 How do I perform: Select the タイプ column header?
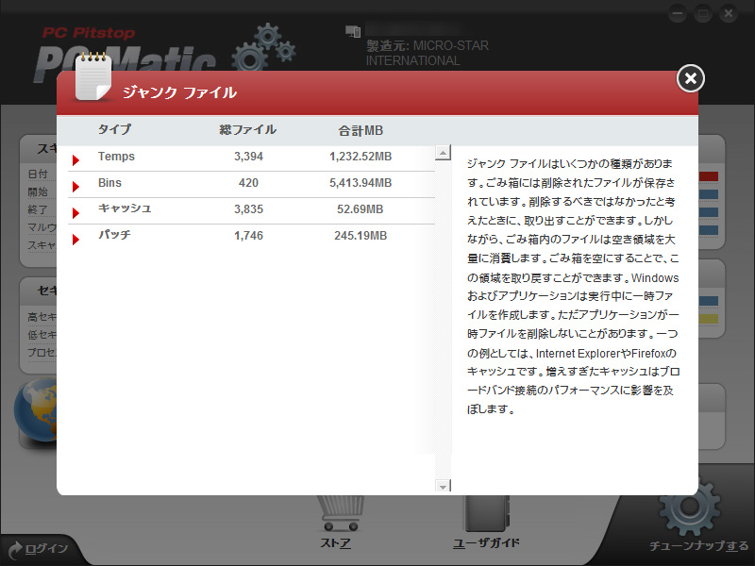point(116,130)
